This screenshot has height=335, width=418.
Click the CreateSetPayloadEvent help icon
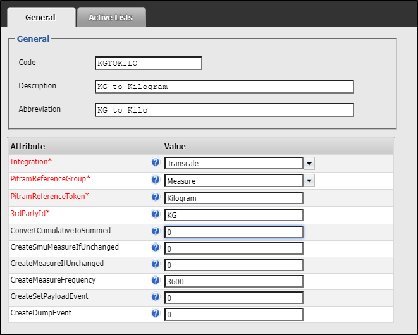[155, 297]
